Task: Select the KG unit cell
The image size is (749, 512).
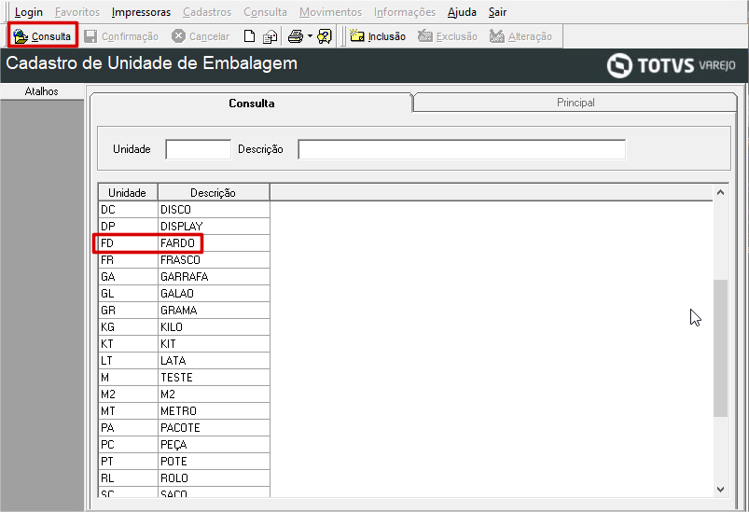Action: tap(128, 327)
